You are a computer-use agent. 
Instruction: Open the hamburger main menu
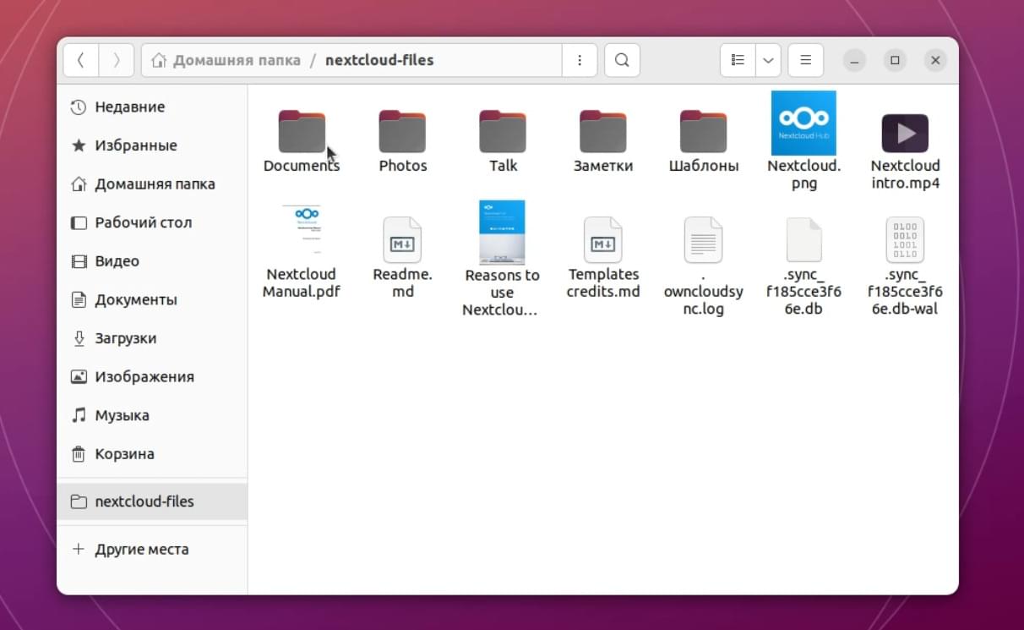pyautogui.click(x=806, y=60)
